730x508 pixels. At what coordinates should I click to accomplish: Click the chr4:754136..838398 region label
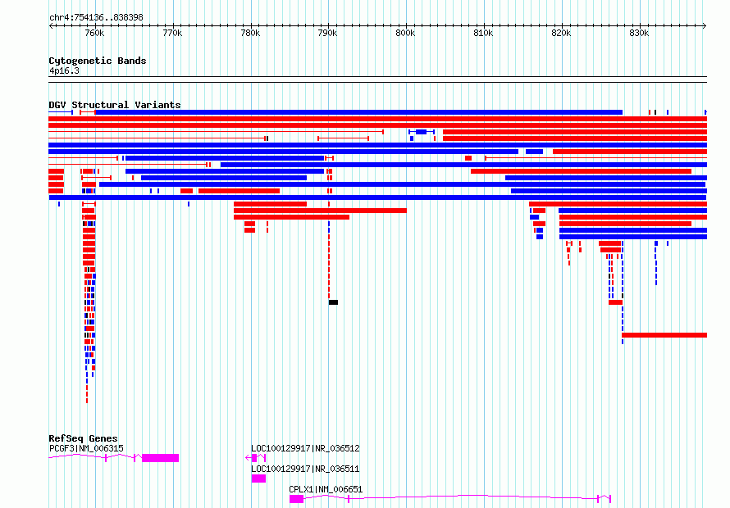tap(96, 17)
